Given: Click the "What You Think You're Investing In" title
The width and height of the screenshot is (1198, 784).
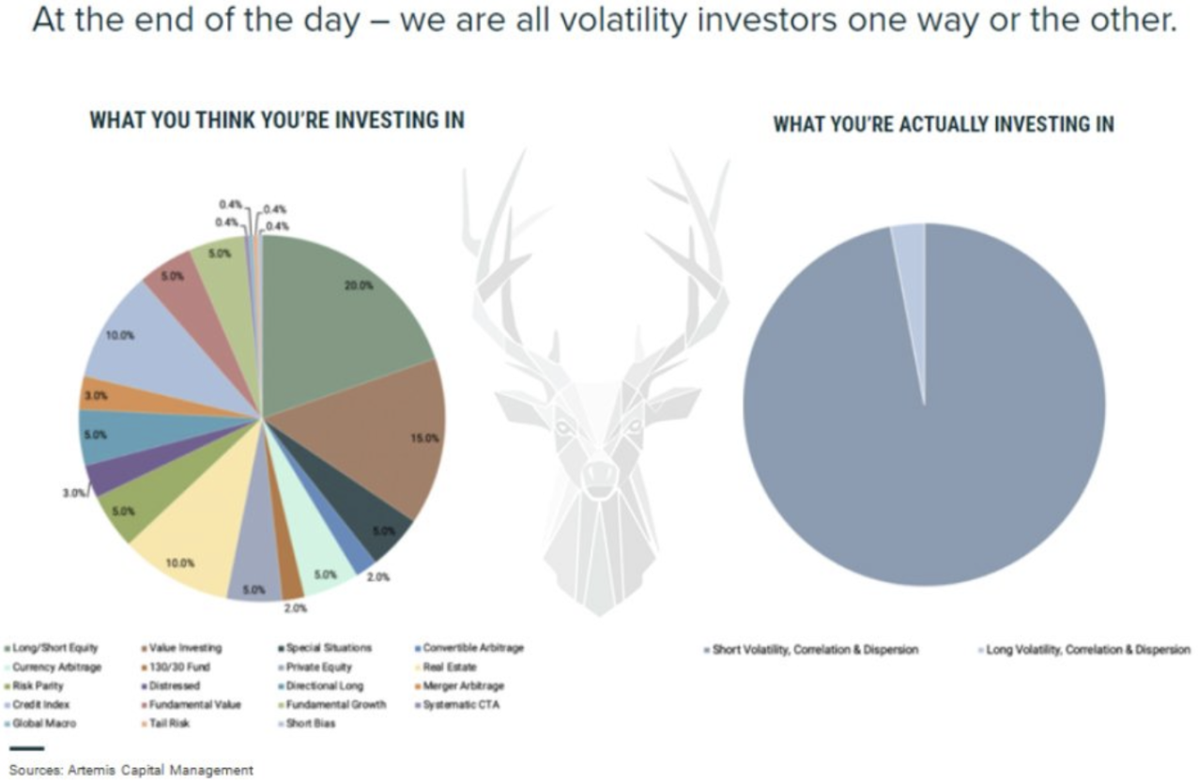Looking at the screenshot, I should click(x=276, y=120).
